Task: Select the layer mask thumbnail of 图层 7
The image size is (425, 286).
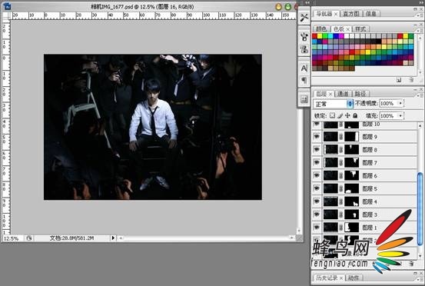Action: [351, 162]
